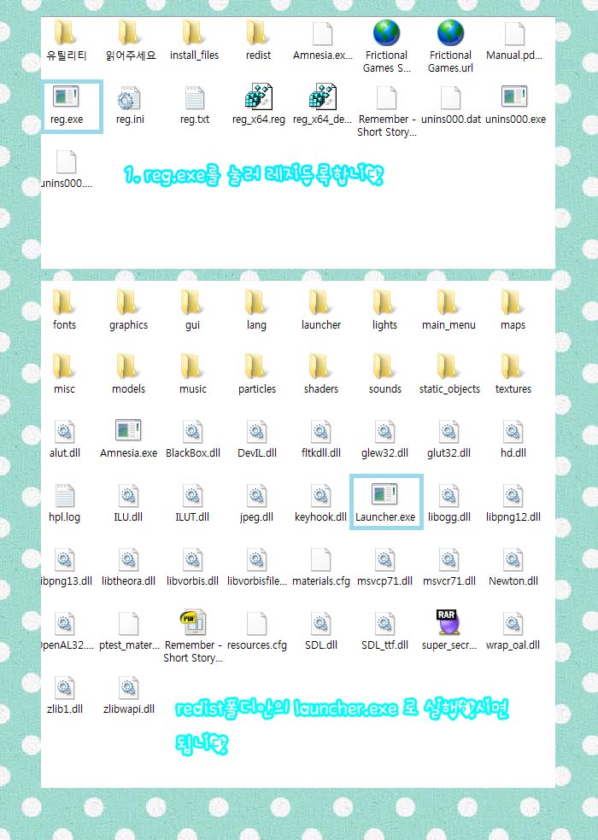The image size is (598, 840).
Task: Click the 'materials.cfg' file name
Action: point(320,580)
